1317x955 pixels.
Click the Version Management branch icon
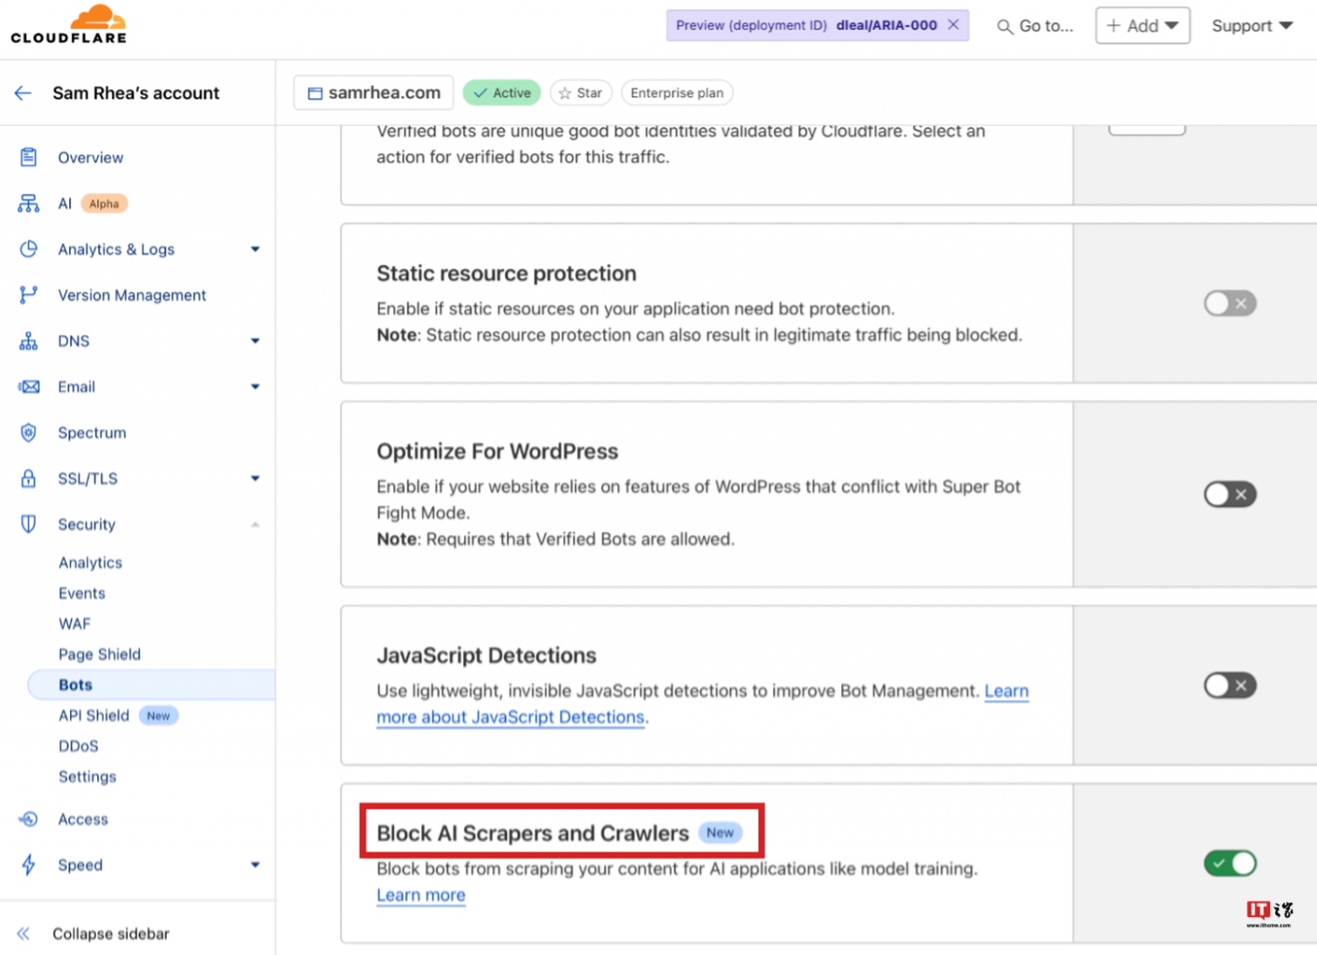click(x=28, y=294)
